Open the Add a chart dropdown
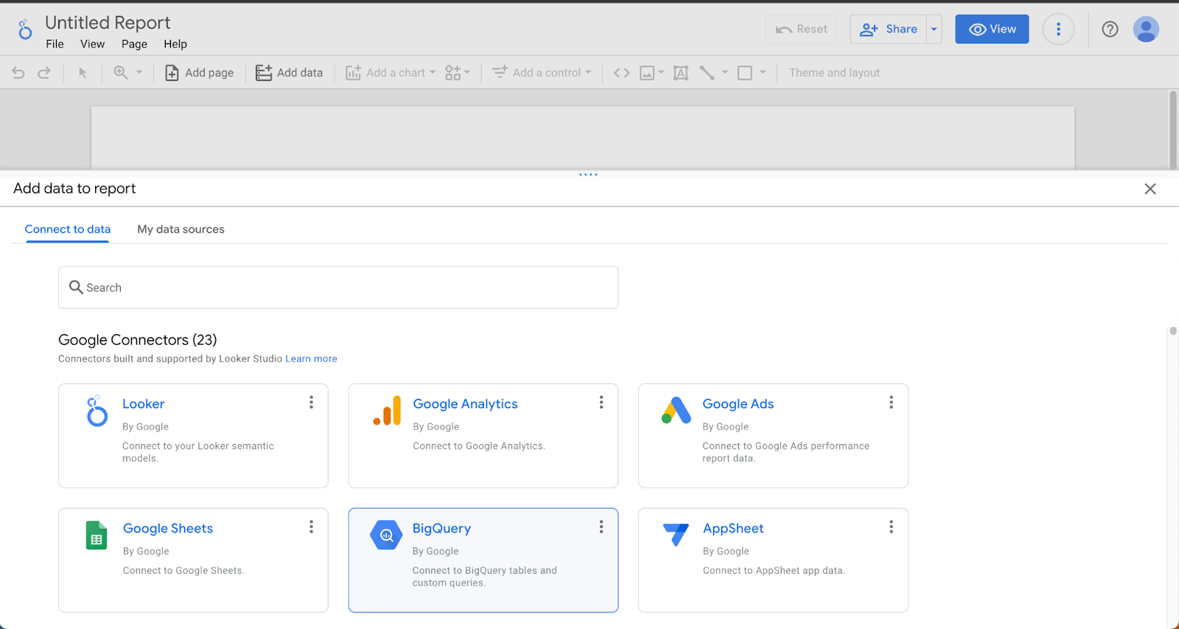This screenshot has height=629, width=1179. pyautogui.click(x=391, y=73)
